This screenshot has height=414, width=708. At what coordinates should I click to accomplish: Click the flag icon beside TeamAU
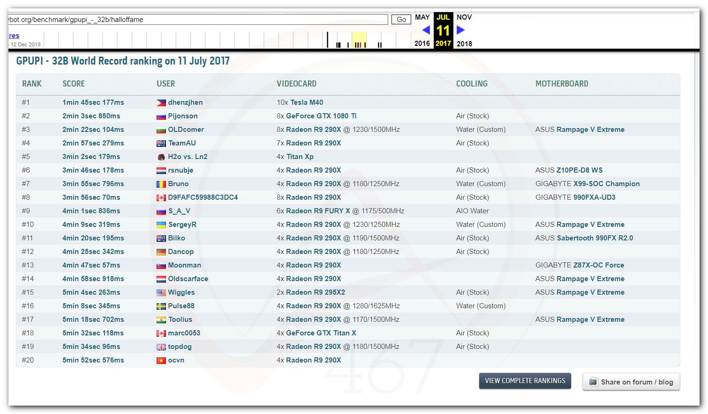(x=161, y=143)
